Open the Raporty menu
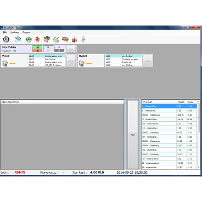The height and width of the screenshot is (202, 202). (x=26, y=32)
